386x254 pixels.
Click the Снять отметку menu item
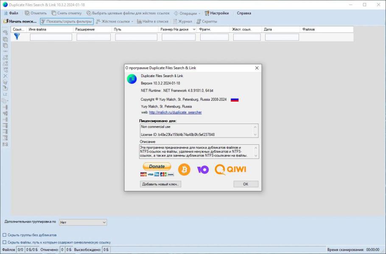(67, 13)
